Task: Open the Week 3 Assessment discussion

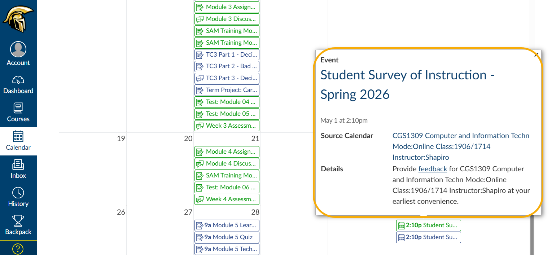Action: (227, 126)
